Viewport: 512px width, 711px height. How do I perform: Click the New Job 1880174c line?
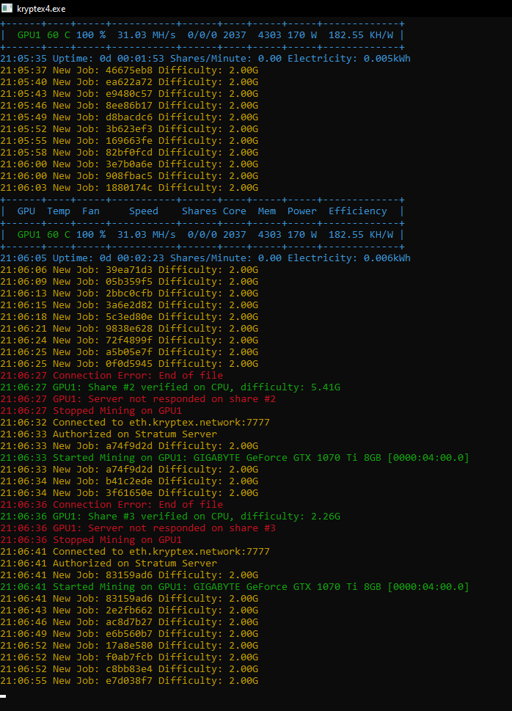129,188
